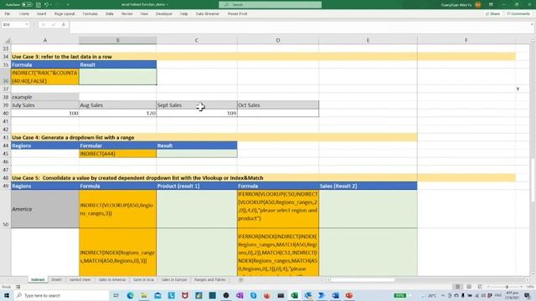The image size is (536, 301).
Task: Open the Formulas ribbon tab
Action: pos(90,14)
